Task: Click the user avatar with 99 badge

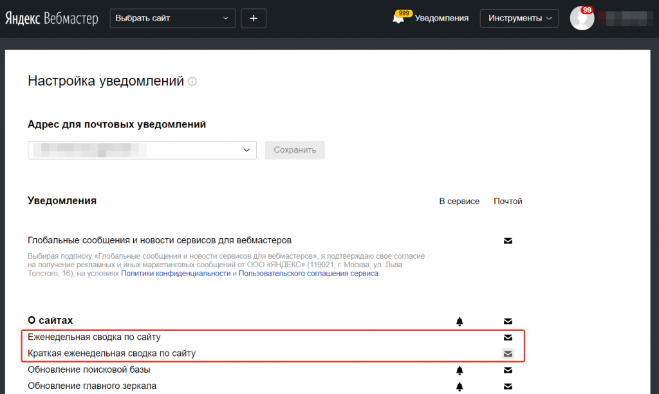Action: point(582,18)
